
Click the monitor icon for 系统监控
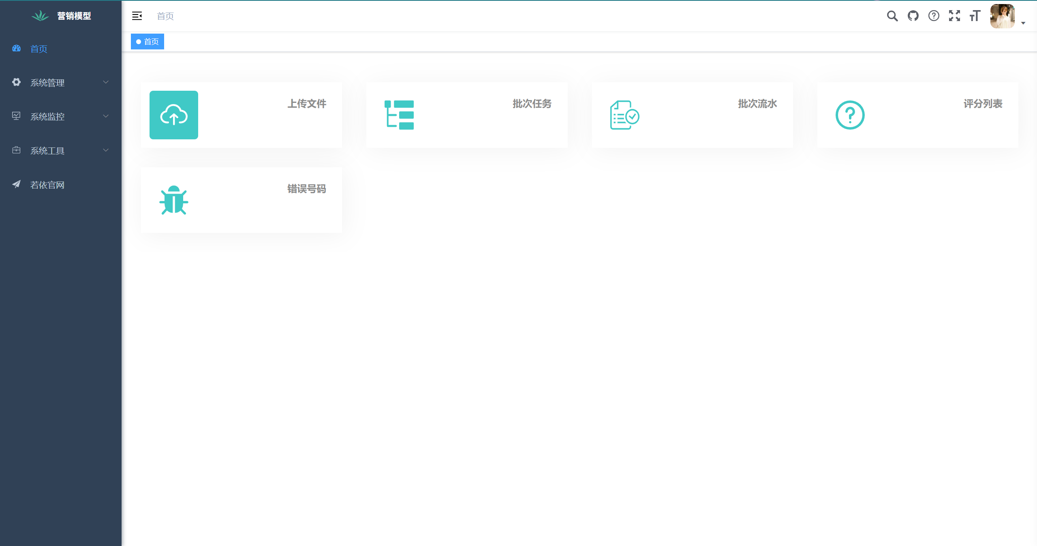(x=16, y=116)
